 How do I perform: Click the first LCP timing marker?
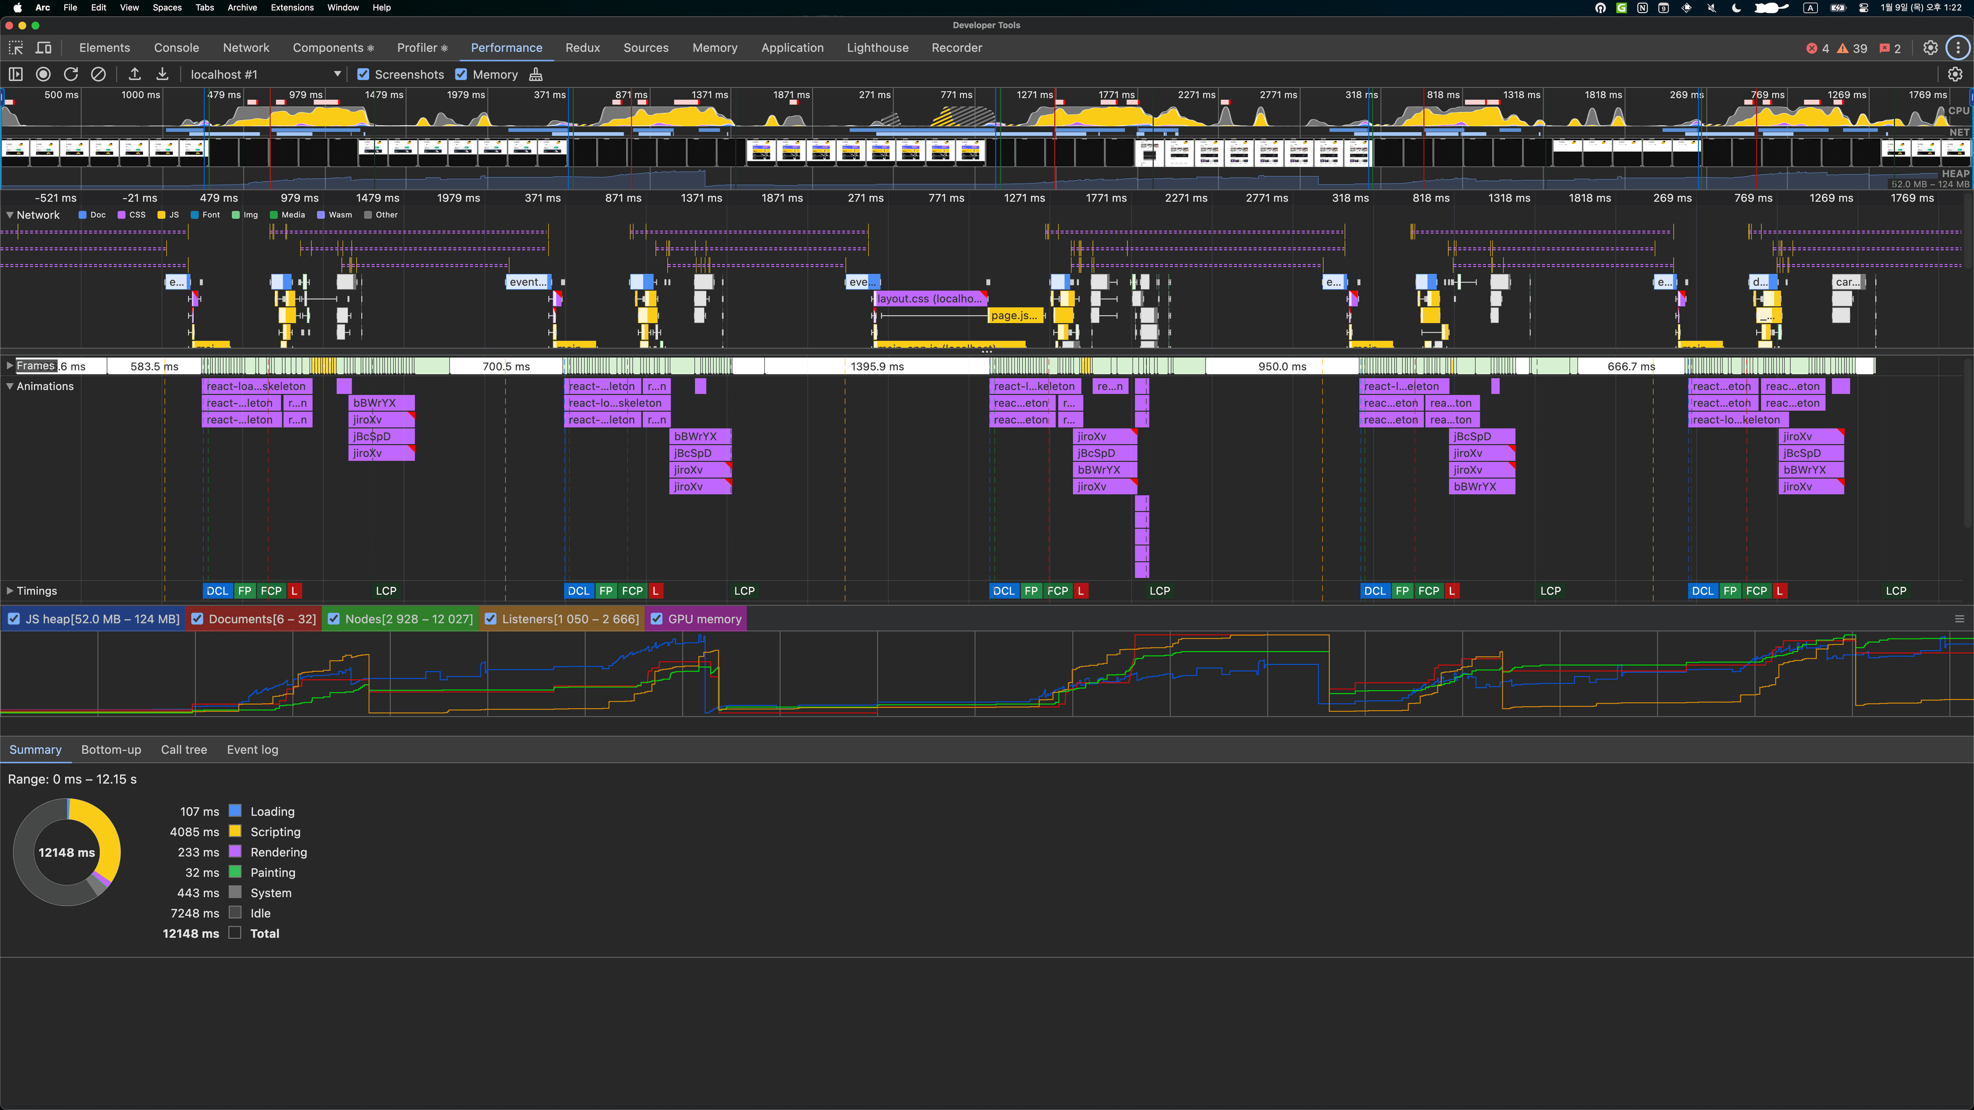(x=386, y=590)
